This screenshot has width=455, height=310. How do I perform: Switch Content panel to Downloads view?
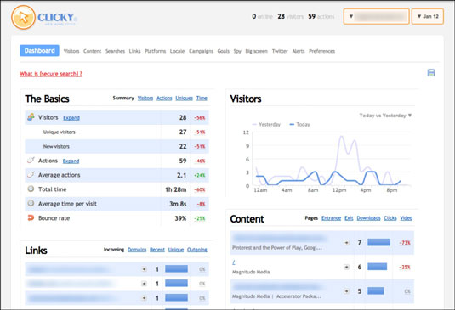[368, 218]
